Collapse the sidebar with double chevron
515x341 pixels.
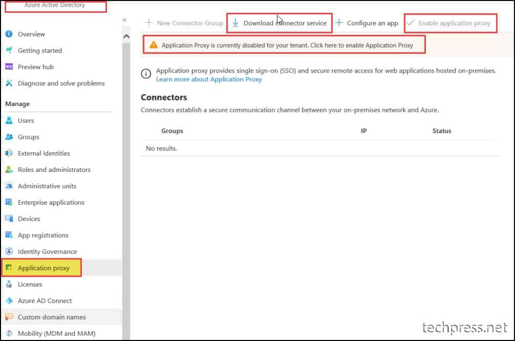124,20
